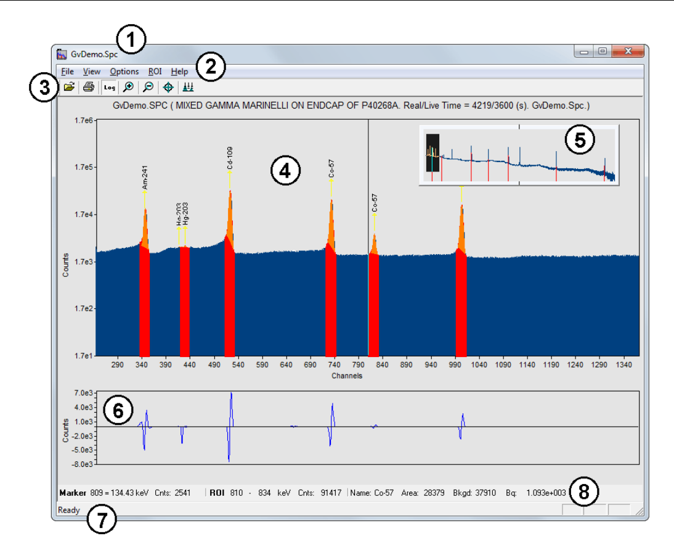
Task: Click the Bq: 1.093e+003 value
Action: pyautogui.click(x=535, y=493)
